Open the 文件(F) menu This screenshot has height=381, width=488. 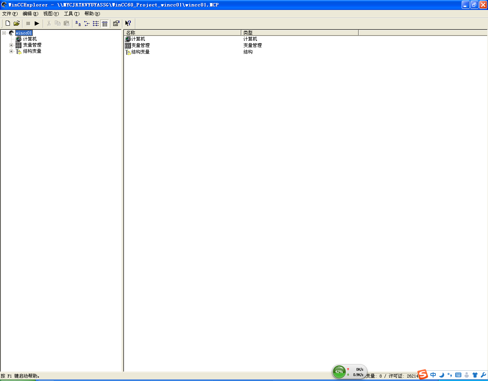pyautogui.click(x=10, y=14)
